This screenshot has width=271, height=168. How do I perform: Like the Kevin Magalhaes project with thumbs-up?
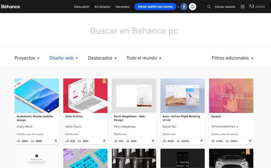click(x=116, y=141)
